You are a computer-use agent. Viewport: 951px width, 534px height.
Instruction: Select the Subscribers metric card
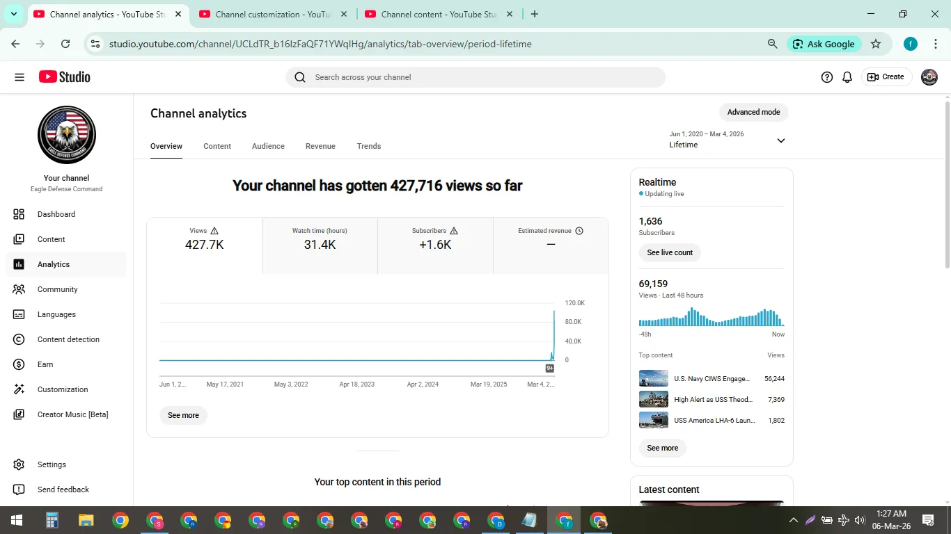435,245
